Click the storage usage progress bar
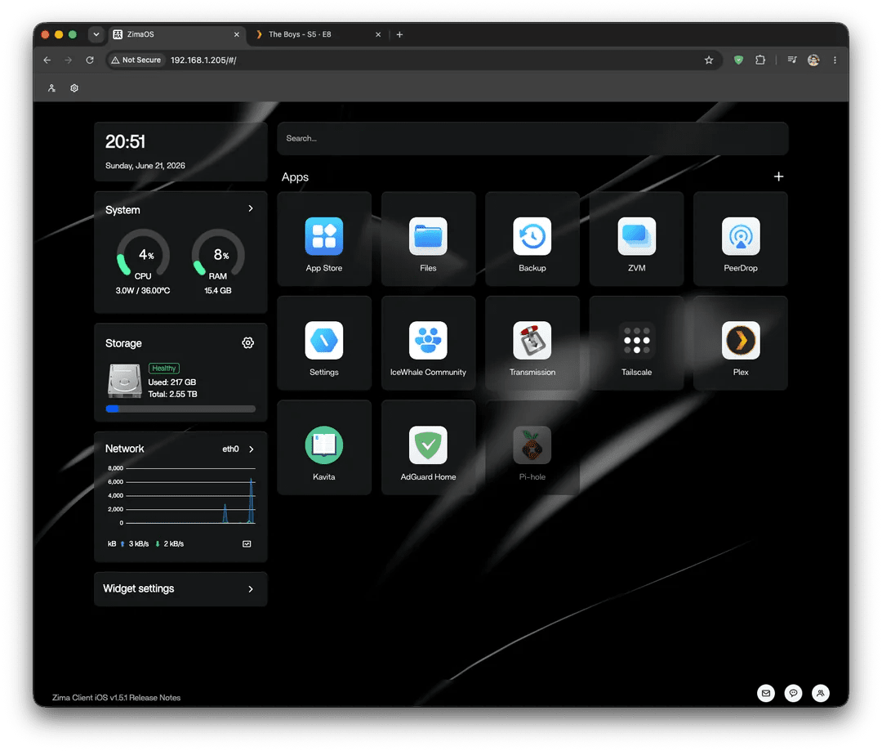 pos(180,409)
